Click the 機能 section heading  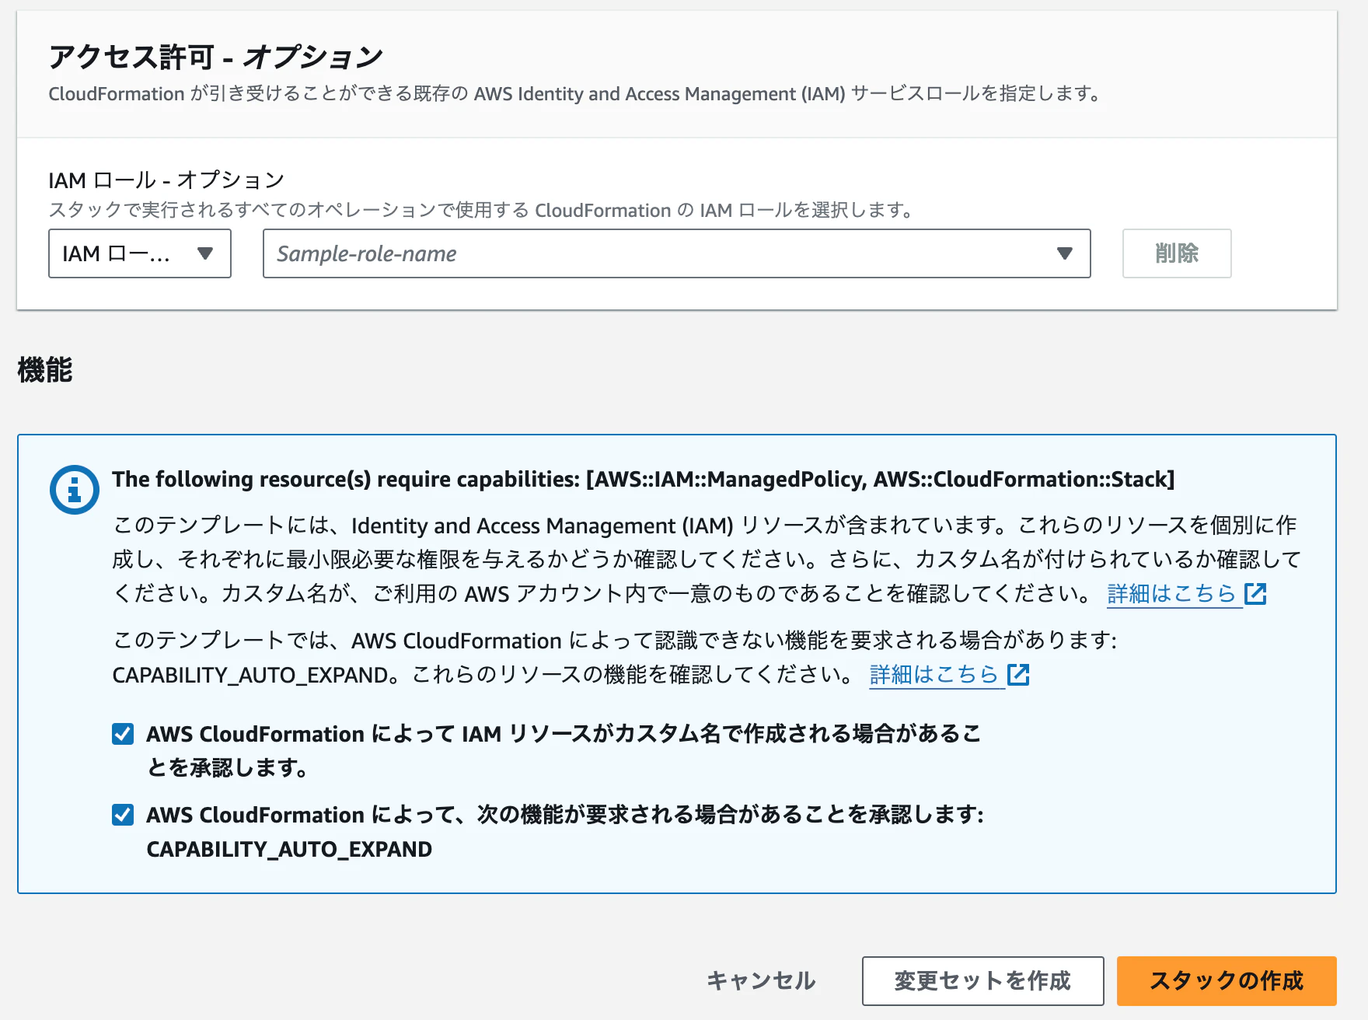[x=45, y=370]
